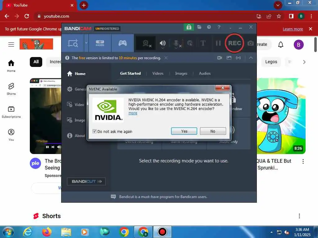
Task: Close the NVENC Available dialog
Action: (x=222, y=88)
